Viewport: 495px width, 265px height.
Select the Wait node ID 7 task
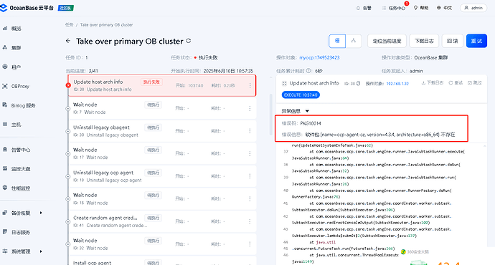[x=162, y=108]
